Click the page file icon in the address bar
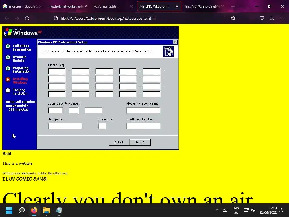289x217 pixels. point(56,18)
